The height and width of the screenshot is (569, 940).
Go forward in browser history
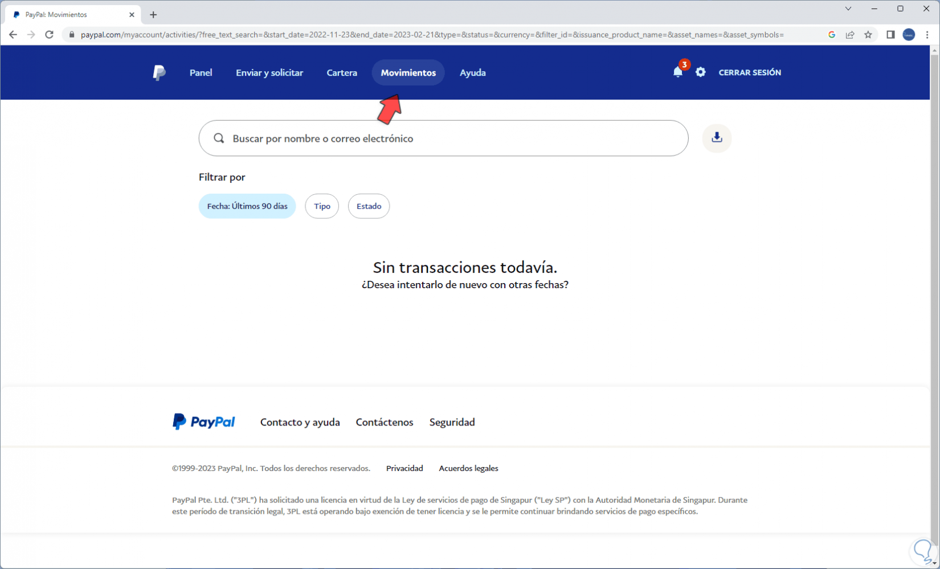31,35
